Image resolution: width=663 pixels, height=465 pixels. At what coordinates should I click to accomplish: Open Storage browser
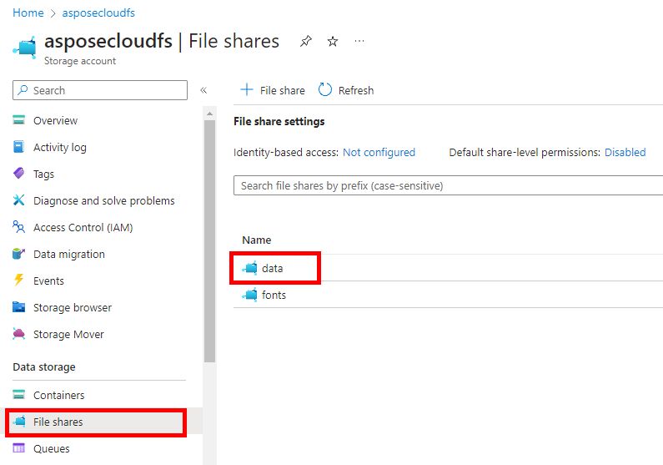(73, 307)
